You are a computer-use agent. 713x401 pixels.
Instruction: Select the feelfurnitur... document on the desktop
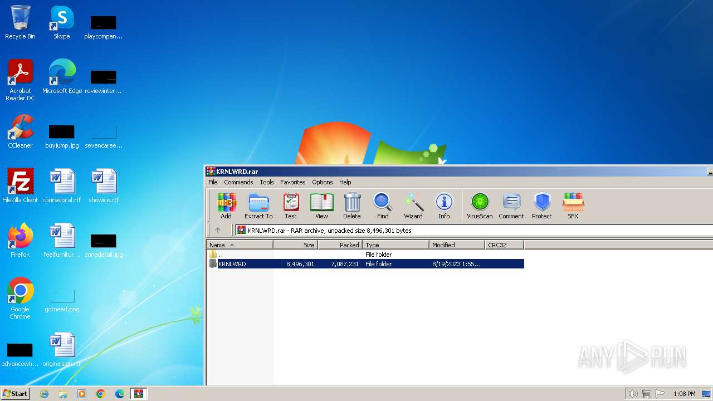62,241
